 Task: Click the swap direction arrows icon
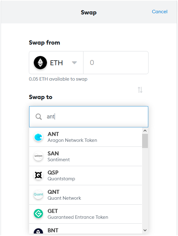(x=140, y=90)
